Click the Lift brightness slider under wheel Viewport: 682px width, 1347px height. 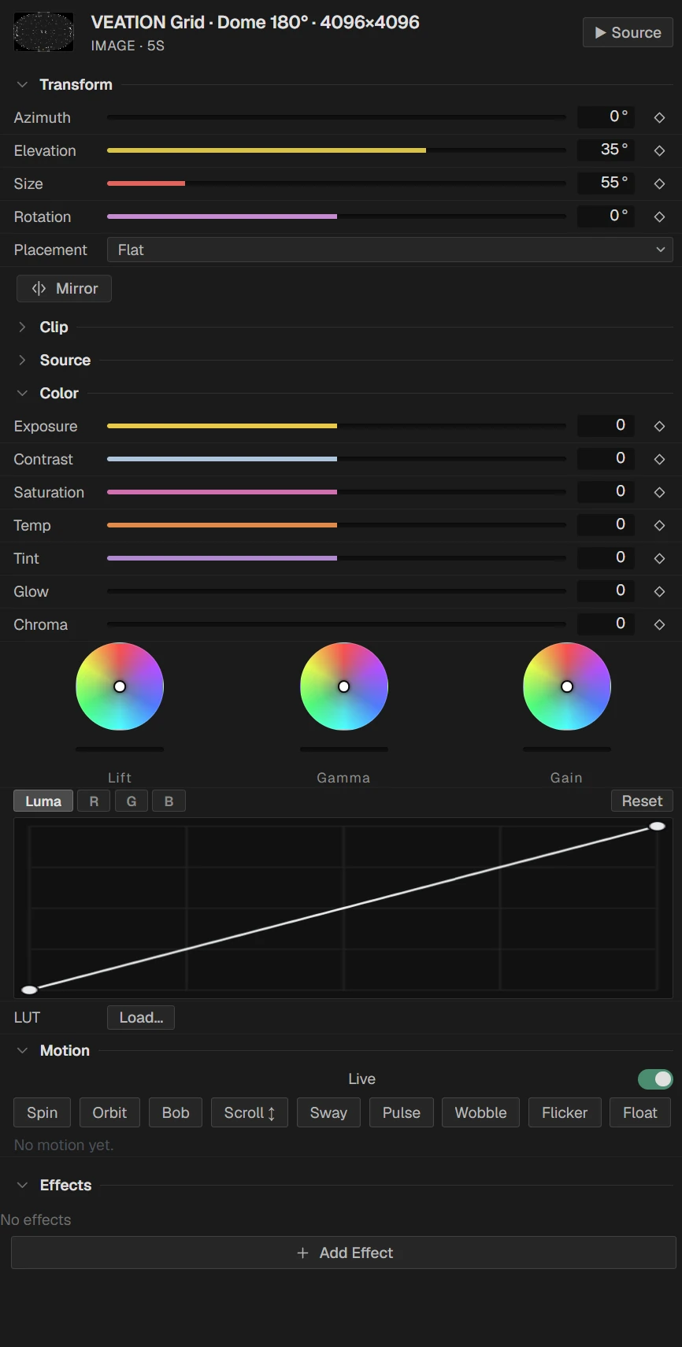click(120, 749)
